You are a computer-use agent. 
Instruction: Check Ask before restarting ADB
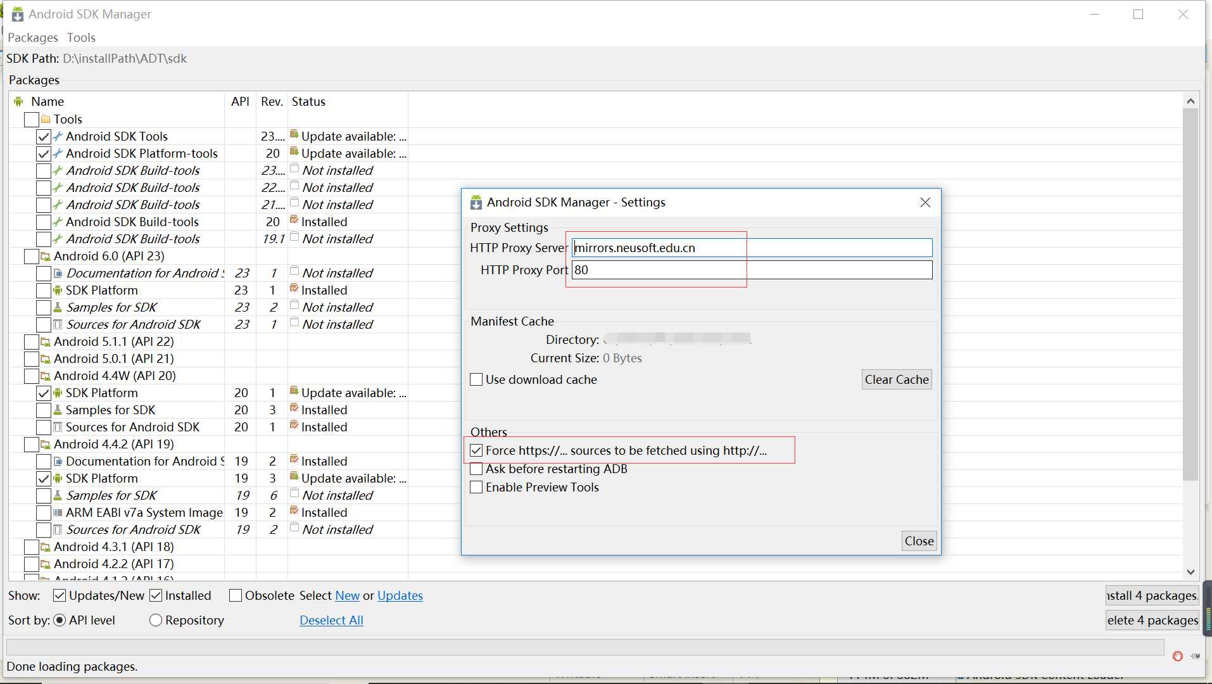pos(476,469)
